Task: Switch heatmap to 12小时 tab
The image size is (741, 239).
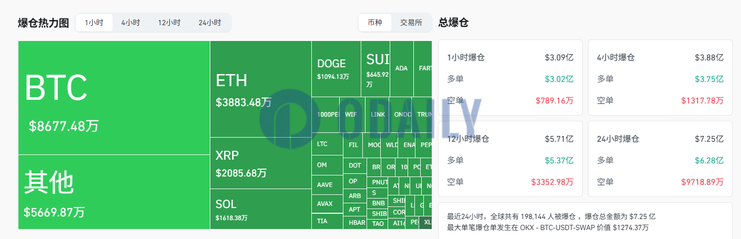Action: (x=169, y=23)
